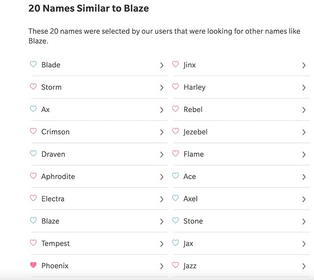The height and width of the screenshot is (280, 314).
Task: Click the Blaze name row
Action: (x=98, y=221)
